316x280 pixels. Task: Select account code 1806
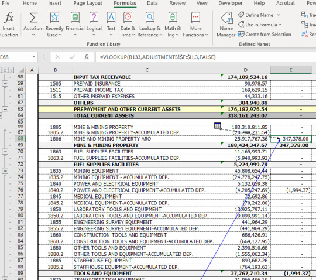[x=56, y=139]
